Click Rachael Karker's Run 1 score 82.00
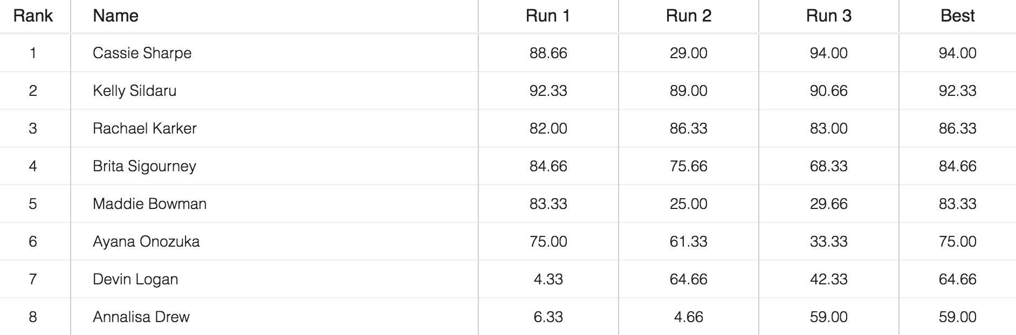Image resolution: width=1016 pixels, height=335 pixels. [x=548, y=128]
